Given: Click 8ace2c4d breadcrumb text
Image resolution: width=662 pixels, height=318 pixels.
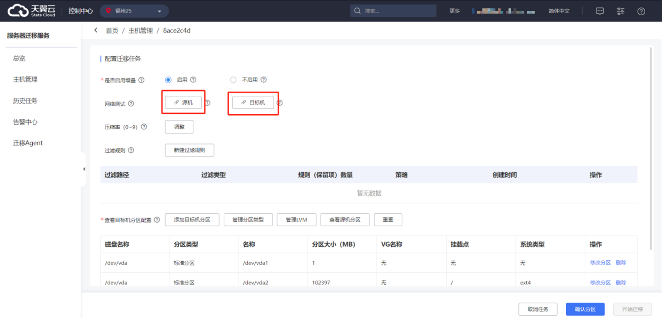Looking at the screenshot, I should click(177, 31).
